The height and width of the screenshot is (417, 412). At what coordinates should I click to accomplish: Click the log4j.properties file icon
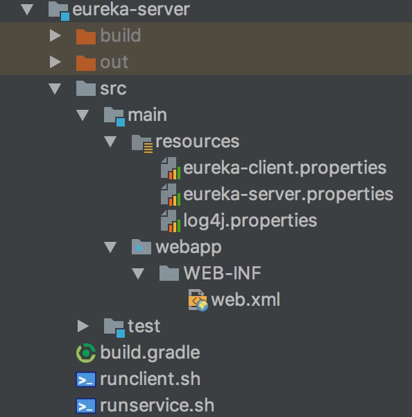(171, 221)
